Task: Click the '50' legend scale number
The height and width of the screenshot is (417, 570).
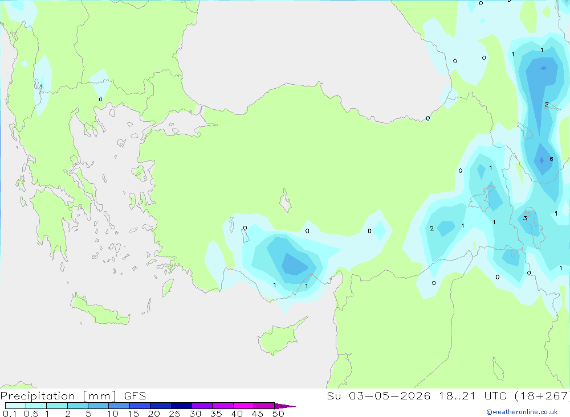Action: 279,414
